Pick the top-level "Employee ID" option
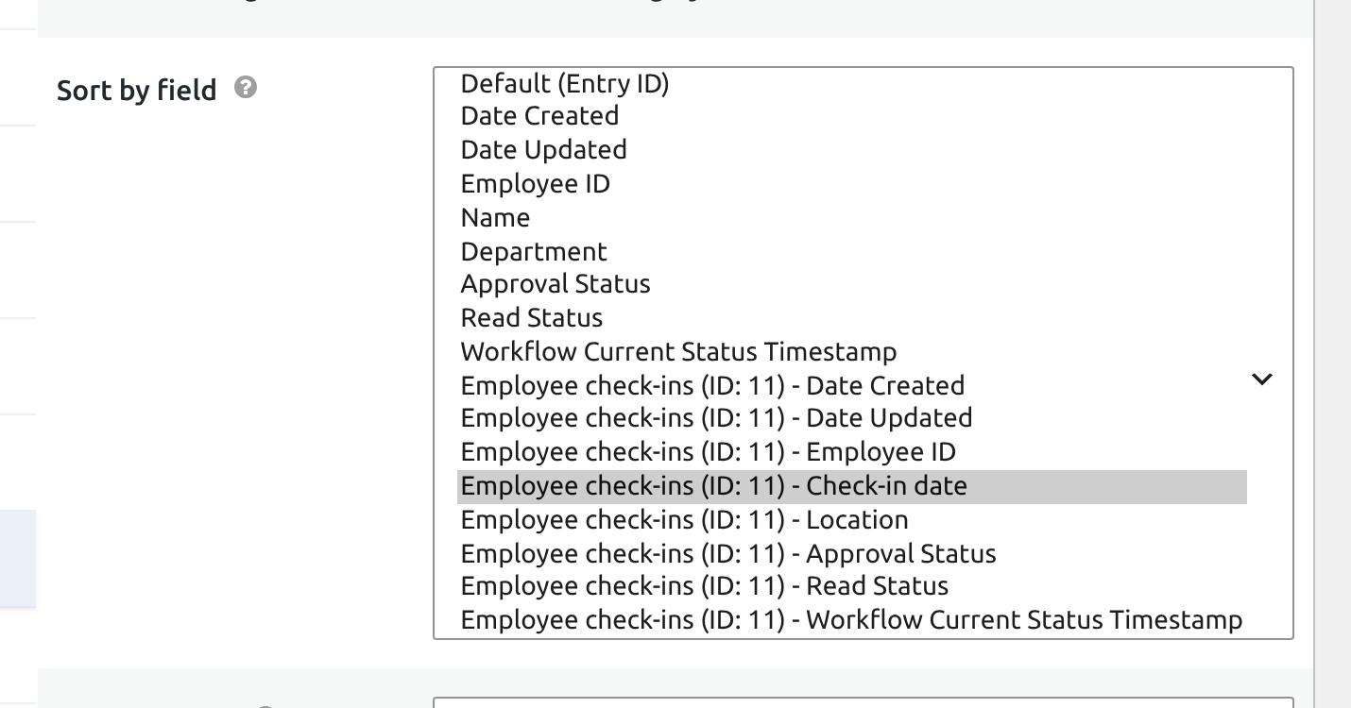Screen dimensions: 1351x708 coord(852,184)
